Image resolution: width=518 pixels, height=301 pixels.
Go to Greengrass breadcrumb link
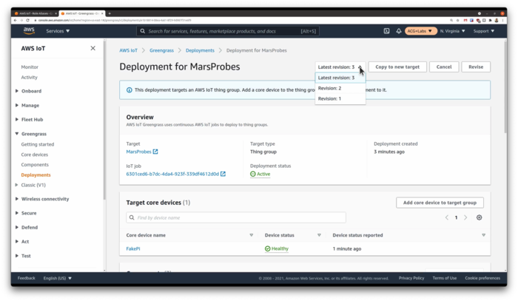[161, 50]
